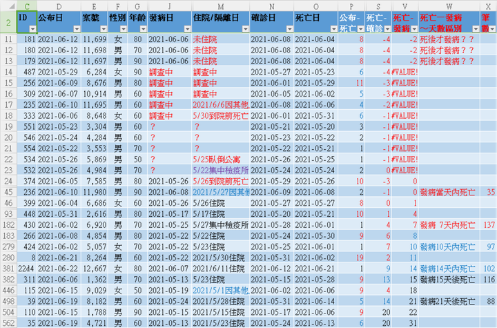Click the select-all corner triangle
Viewport: 497px width, 328px height.
[12, 6]
